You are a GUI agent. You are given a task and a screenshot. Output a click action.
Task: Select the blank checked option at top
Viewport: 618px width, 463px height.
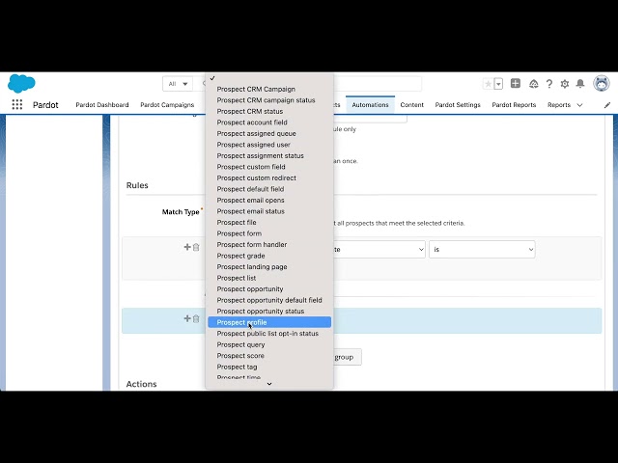(269, 78)
